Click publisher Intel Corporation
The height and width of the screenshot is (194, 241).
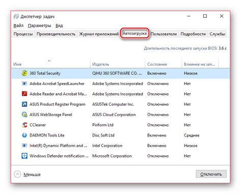(x=107, y=146)
